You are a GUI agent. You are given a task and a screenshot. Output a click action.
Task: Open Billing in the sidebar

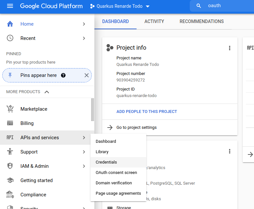click(x=45, y=123)
